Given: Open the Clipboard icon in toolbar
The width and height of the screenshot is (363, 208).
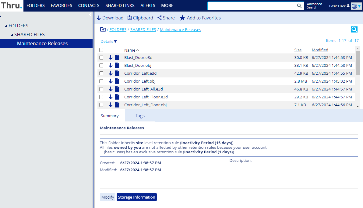Looking at the screenshot, I should pyautogui.click(x=130, y=18).
